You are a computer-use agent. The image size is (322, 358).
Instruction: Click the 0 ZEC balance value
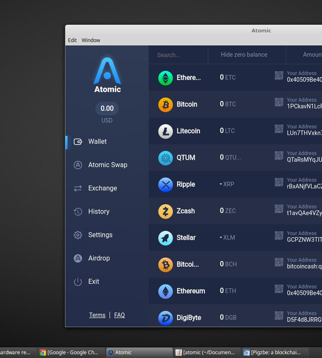228,211
